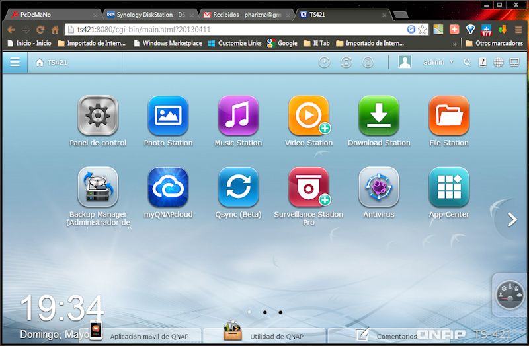
Task: Click the maps extension icon
Action: [438, 30]
